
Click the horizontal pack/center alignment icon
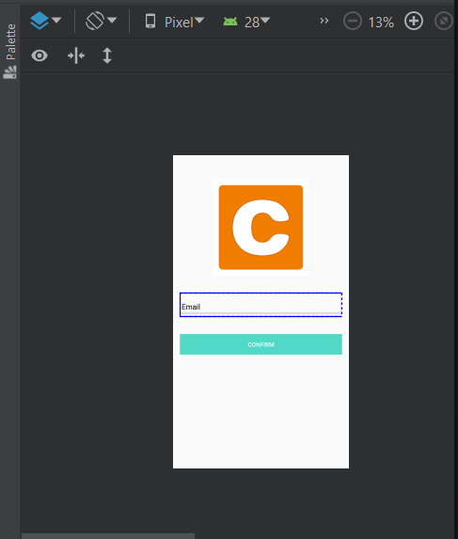[76, 55]
